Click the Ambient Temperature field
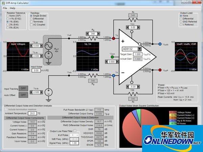Image resolution: width=203 pixels, height=152 pixels. 32,113
